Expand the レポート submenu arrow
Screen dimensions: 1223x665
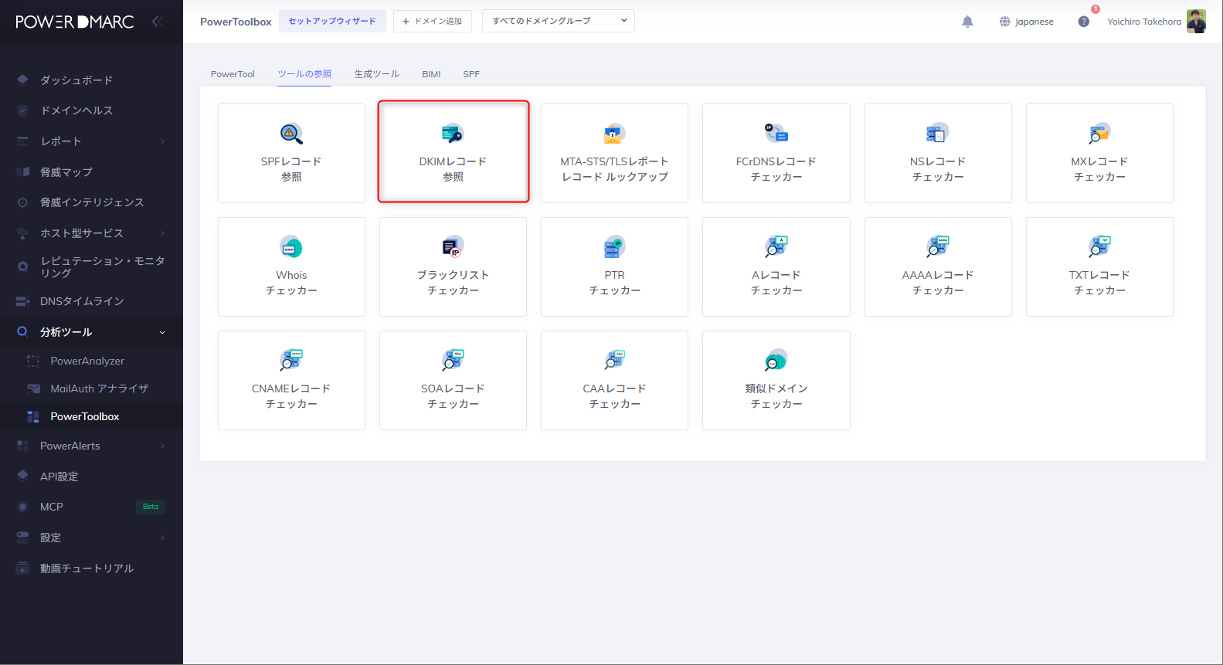pyautogui.click(x=162, y=141)
